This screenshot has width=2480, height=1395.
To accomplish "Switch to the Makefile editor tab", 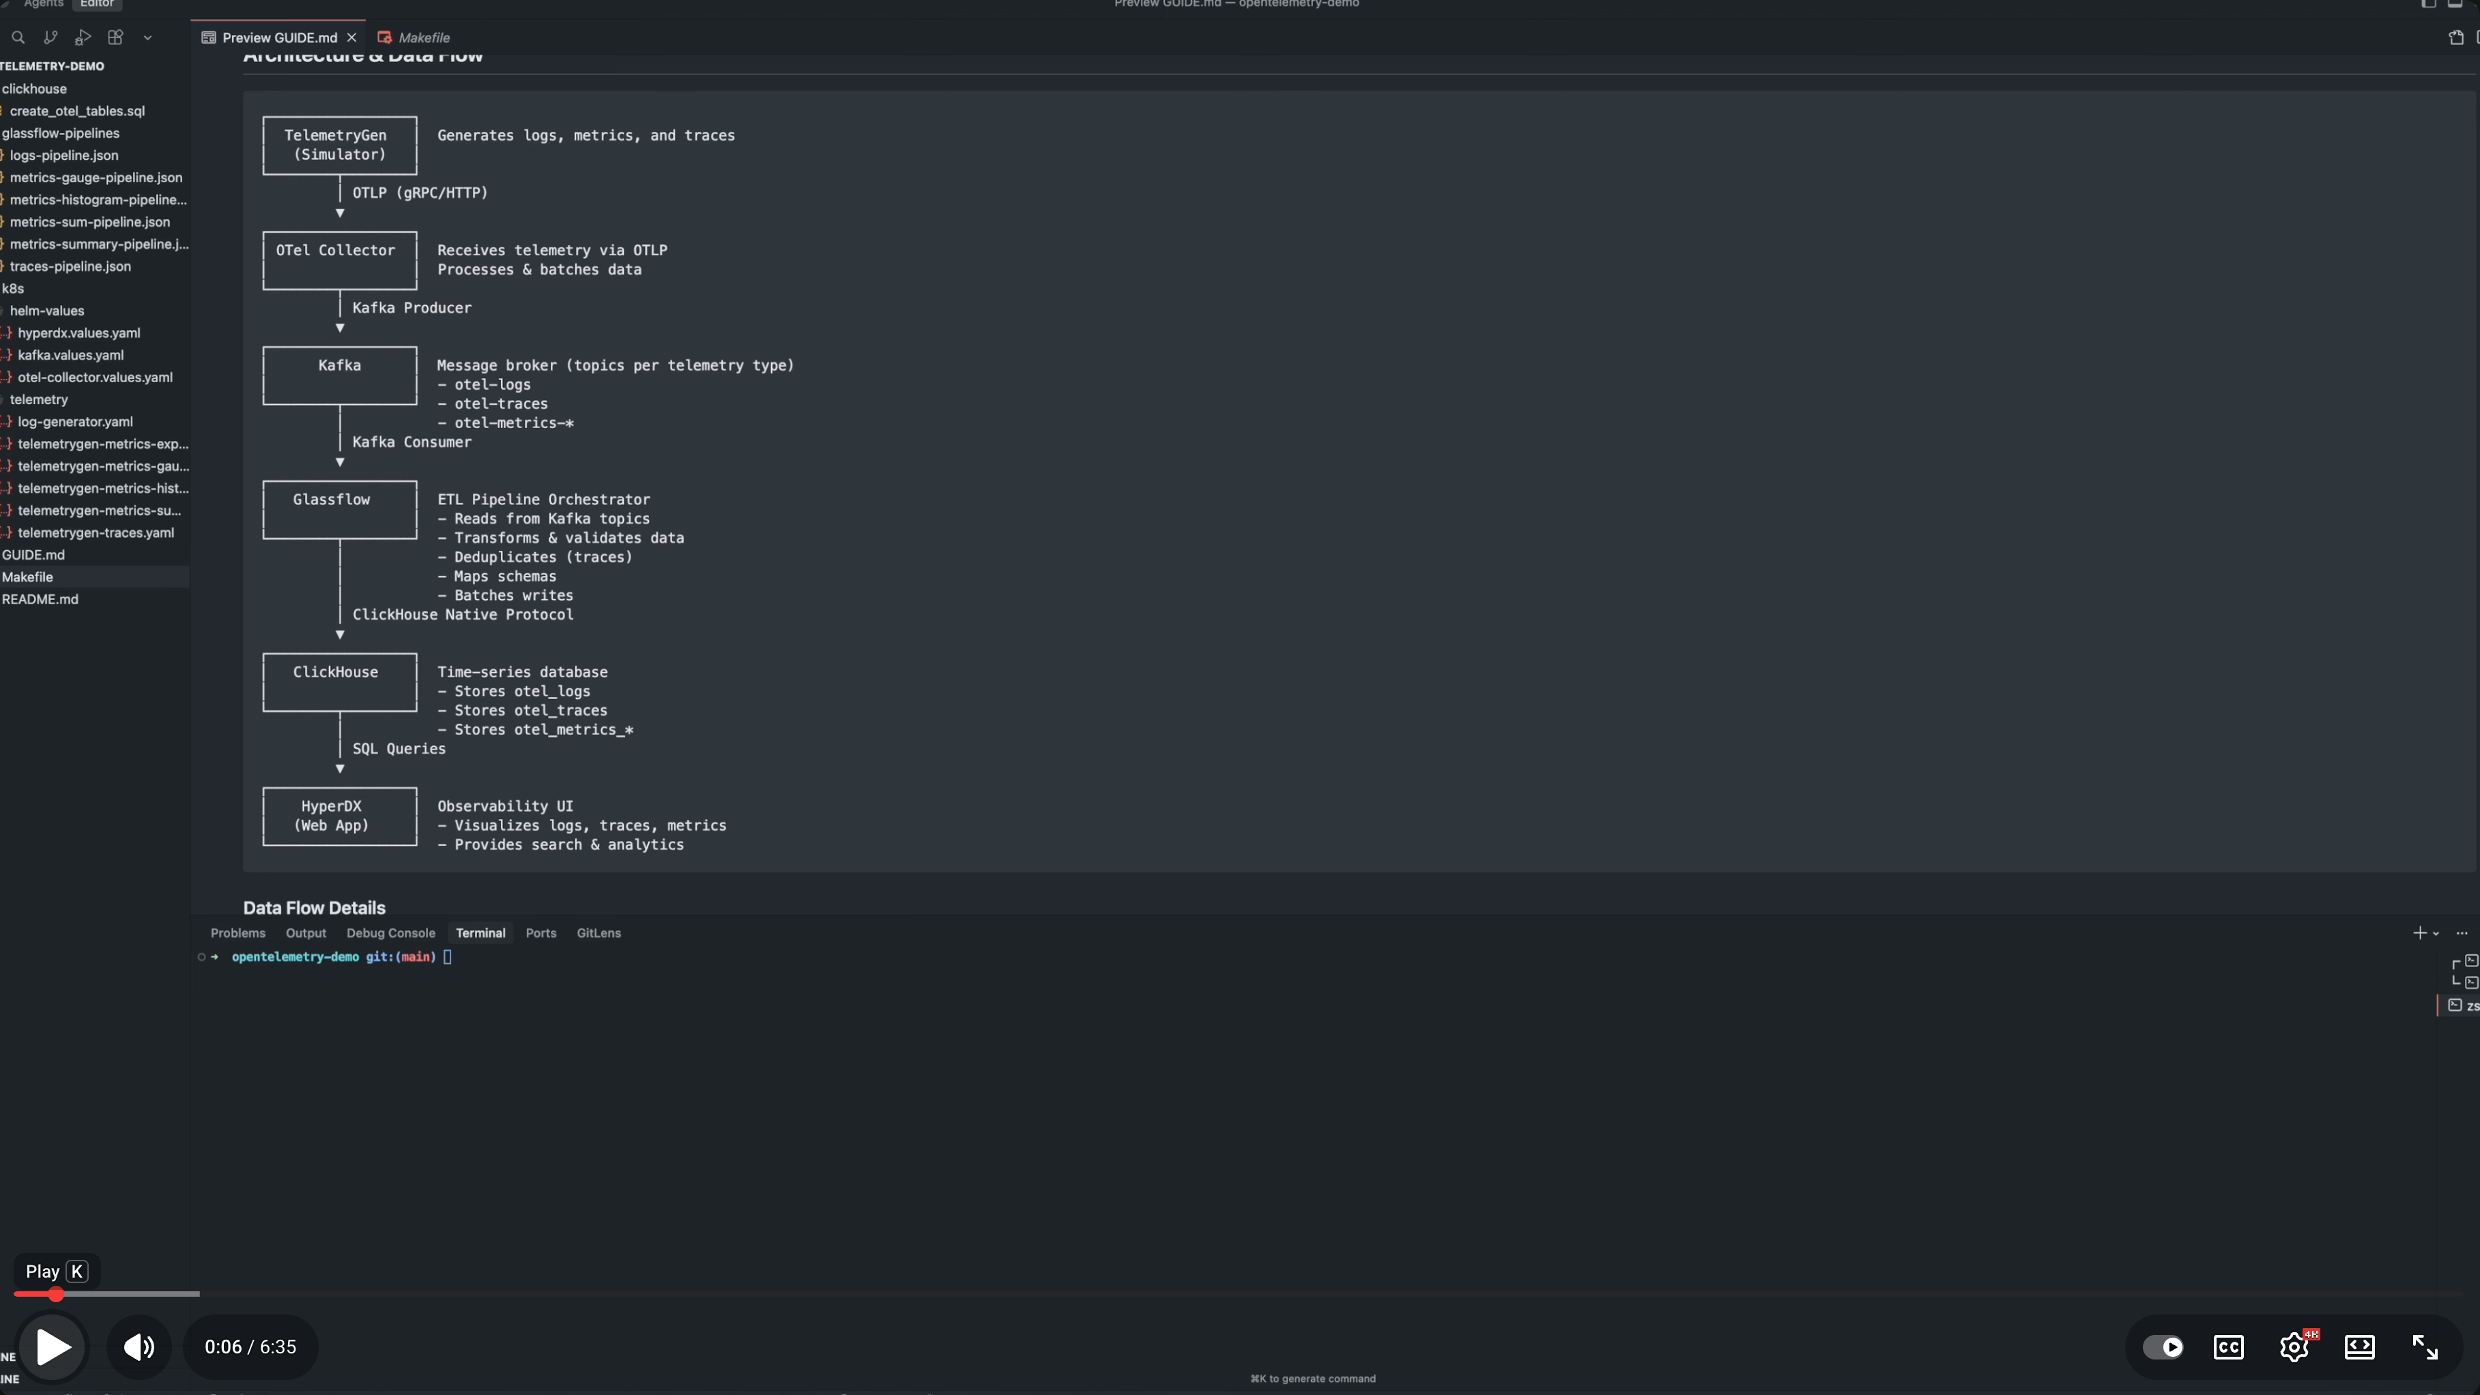I will coord(424,38).
